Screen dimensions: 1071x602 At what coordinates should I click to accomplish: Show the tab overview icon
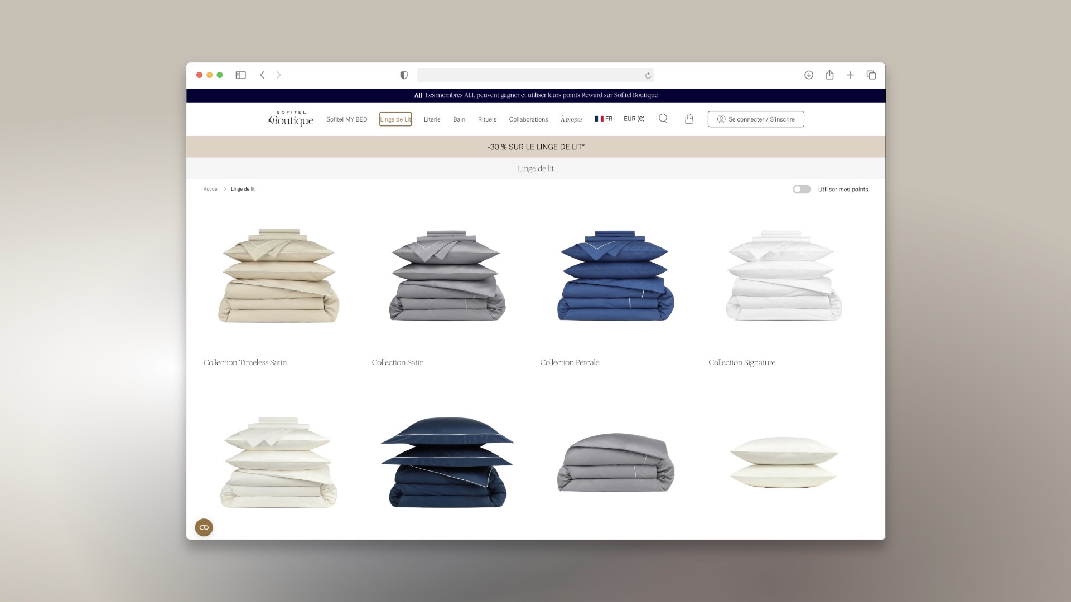point(871,75)
